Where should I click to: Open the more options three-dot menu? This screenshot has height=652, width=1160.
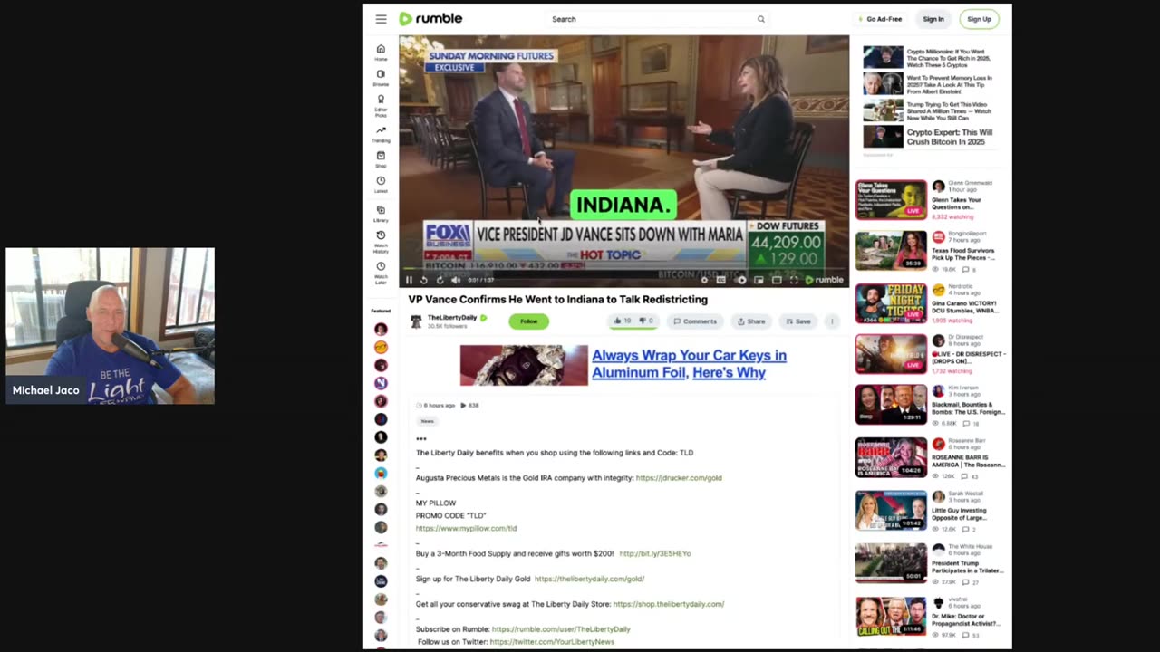point(832,321)
